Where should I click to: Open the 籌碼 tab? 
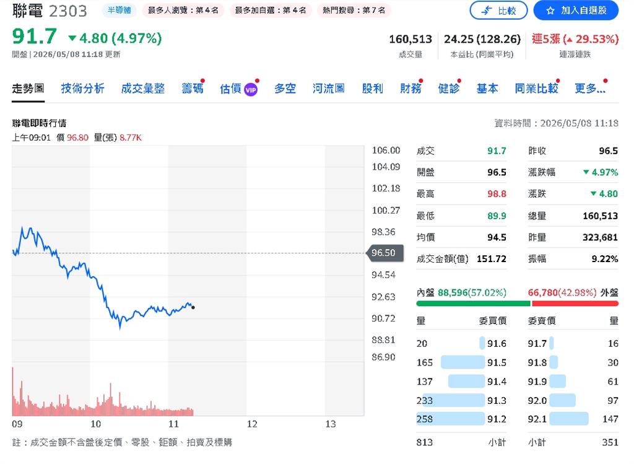(193, 88)
